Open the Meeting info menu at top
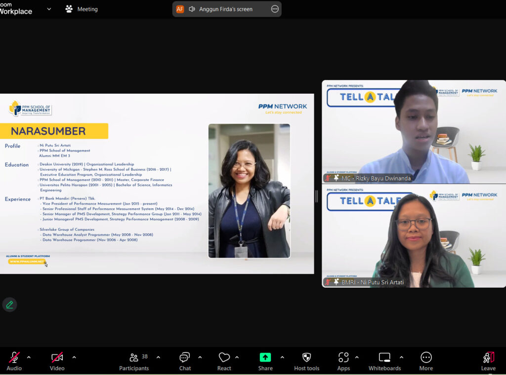506x375 pixels. (x=82, y=9)
